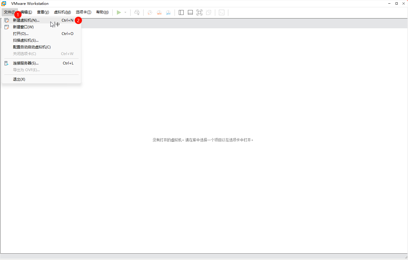The image size is (408, 260).
Task: Click the take snapshot clock icon
Action: tap(150, 12)
